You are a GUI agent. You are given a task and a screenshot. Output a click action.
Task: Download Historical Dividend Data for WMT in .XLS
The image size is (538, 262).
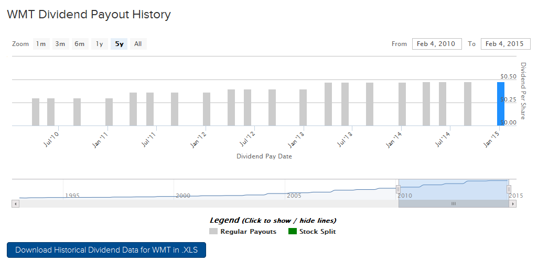[x=106, y=250]
